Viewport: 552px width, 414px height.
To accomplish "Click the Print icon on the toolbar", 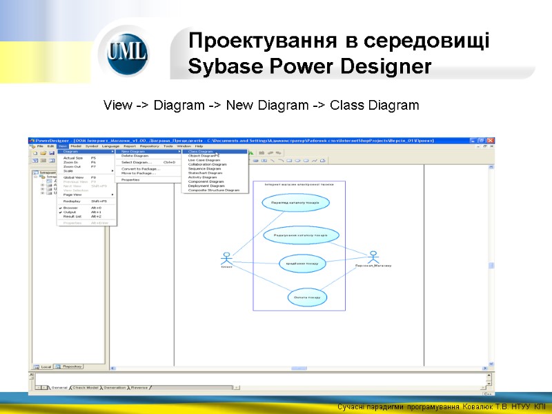I will pos(61,153).
